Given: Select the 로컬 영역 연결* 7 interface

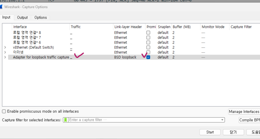Looking at the screenshot, I should tap(27, 38).
